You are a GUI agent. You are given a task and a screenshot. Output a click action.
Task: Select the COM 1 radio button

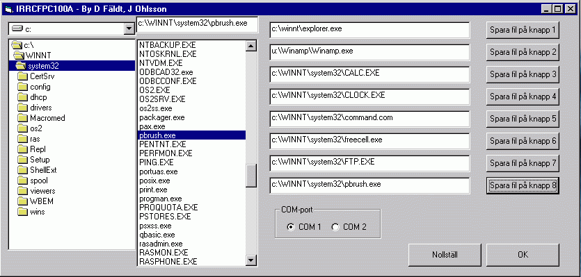click(304, 227)
